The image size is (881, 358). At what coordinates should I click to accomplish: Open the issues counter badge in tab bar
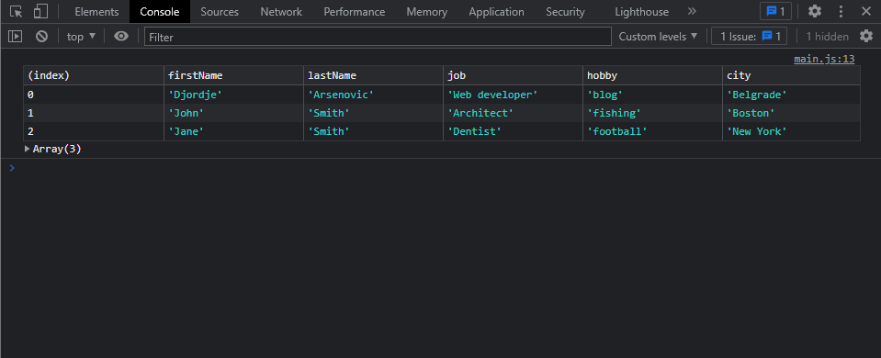point(775,11)
